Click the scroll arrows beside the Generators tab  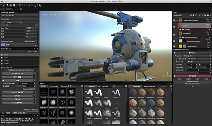coord(69,86)
